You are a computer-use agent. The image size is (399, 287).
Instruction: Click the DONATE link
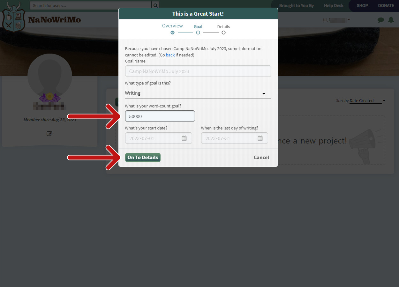(x=386, y=6)
